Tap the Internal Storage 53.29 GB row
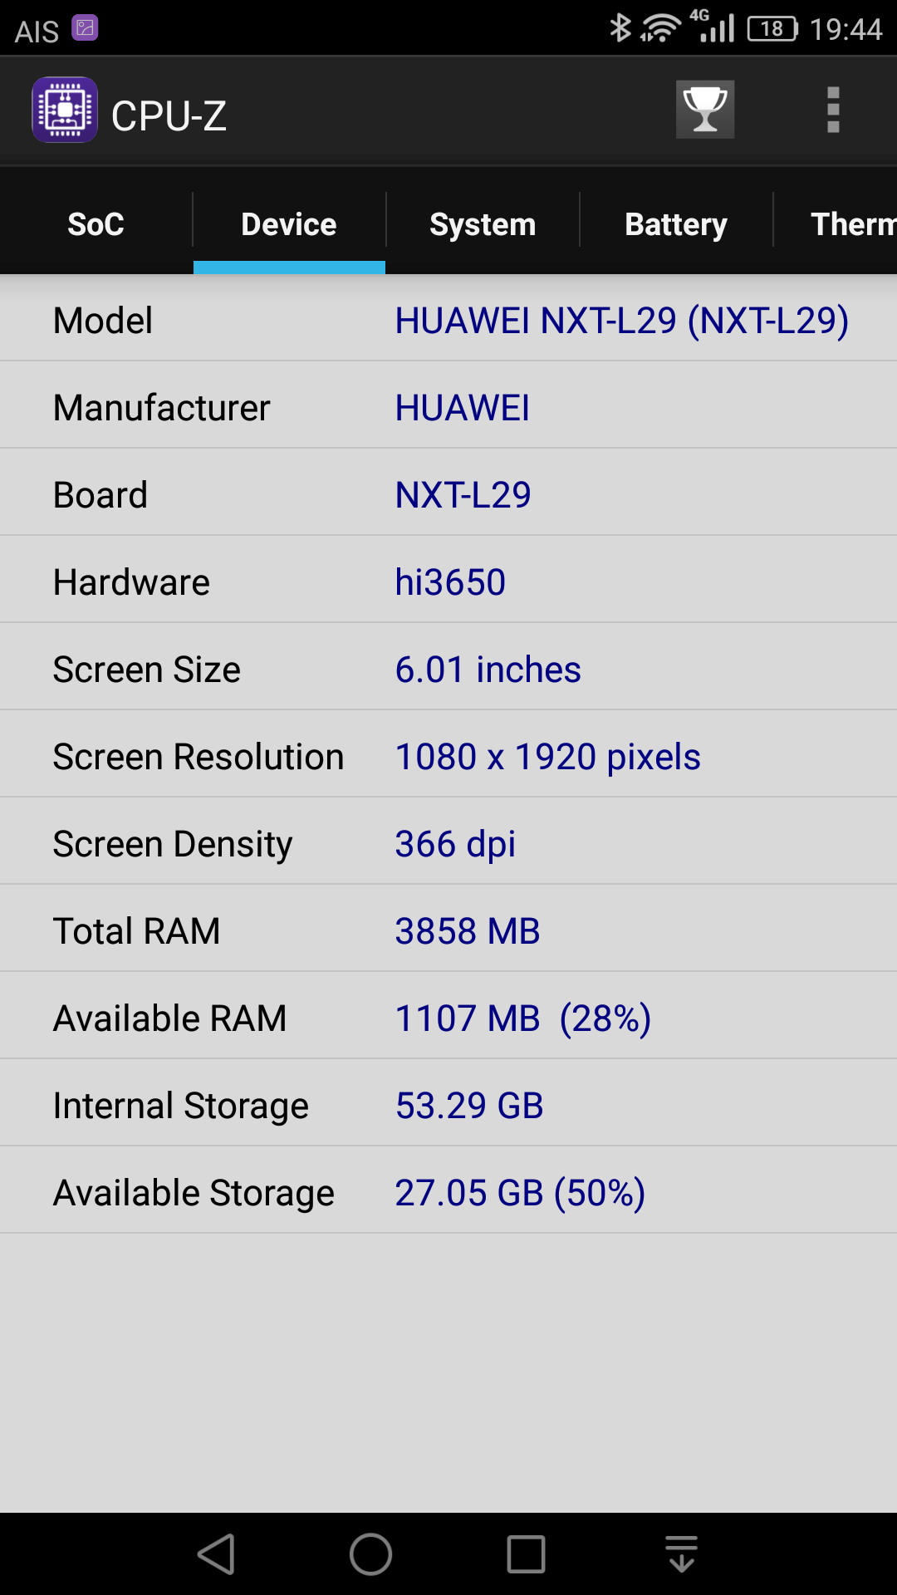This screenshot has height=1595, width=897. click(x=448, y=1103)
